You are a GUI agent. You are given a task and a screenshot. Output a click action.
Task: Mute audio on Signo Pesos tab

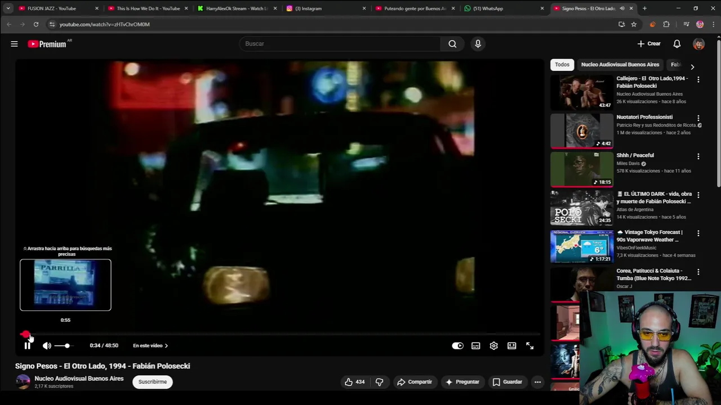click(622, 8)
